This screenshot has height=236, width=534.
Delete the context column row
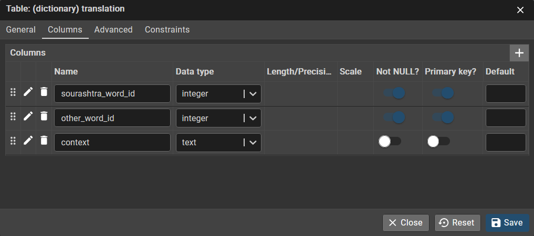click(44, 140)
